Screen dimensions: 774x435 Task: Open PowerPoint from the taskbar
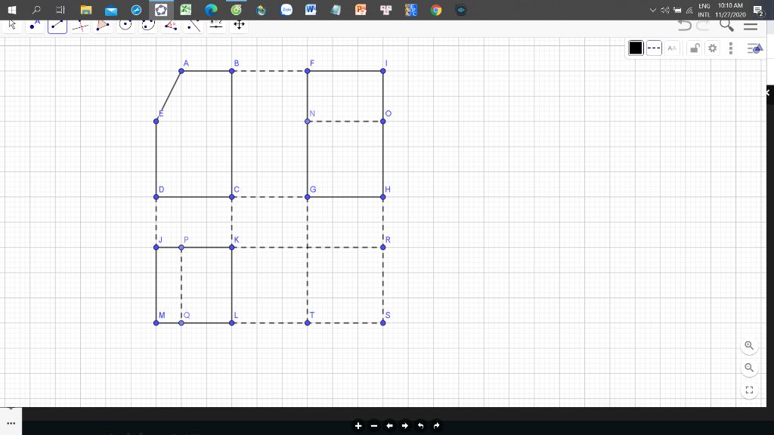pos(361,10)
